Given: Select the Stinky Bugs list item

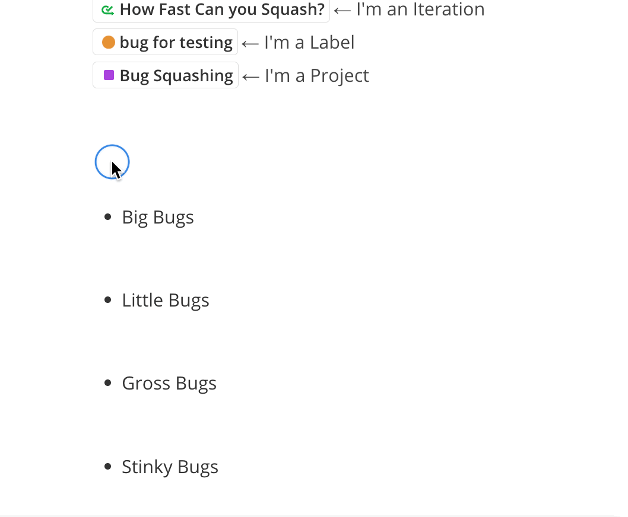Looking at the screenshot, I should click(x=170, y=467).
